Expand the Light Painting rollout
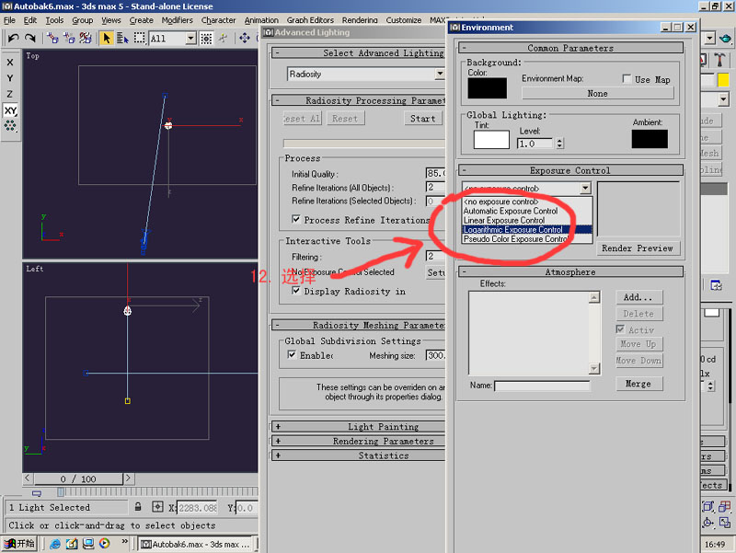Viewport: 736px width, 553px height. coord(359,426)
